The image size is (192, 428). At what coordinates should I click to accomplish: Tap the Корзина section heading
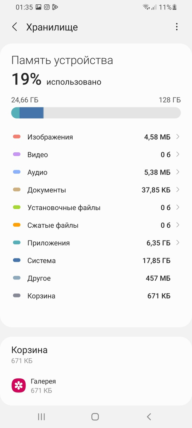(x=29, y=350)
